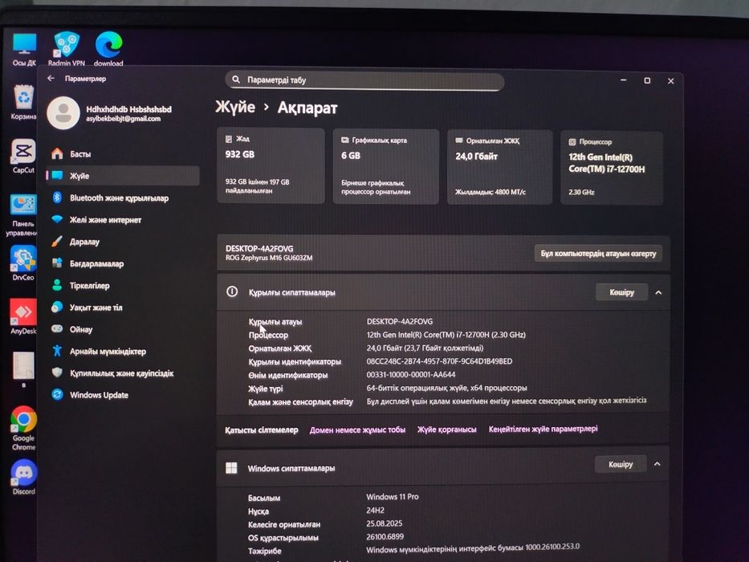Click the paintbrush icon for Даралау
This screenshot has width=749, height=562.
[57, 242]
